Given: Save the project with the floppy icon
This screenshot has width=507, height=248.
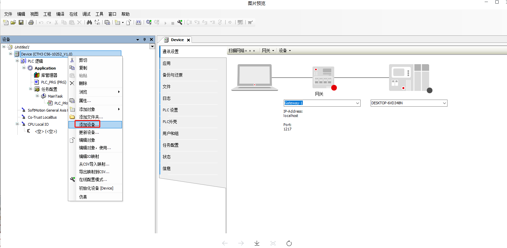Looking at the screenshot, I should pos(21,22).
